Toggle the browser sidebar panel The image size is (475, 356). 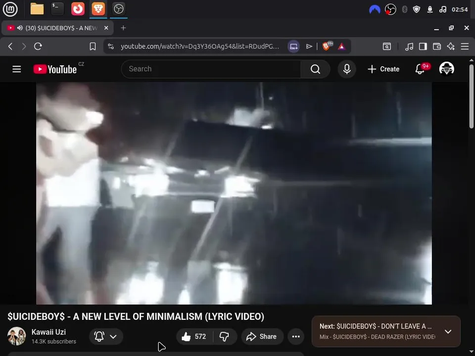(x=423, y=46)
